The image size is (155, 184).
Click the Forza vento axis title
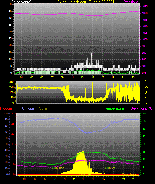point(21,2)
